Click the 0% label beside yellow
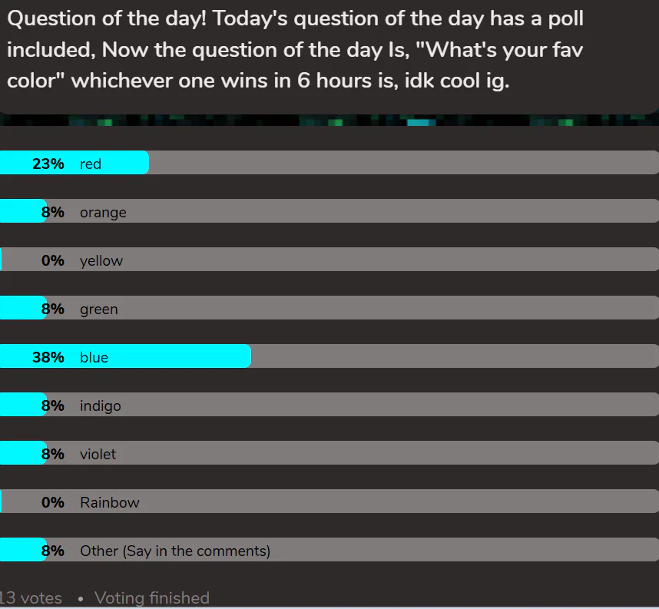 53,260
